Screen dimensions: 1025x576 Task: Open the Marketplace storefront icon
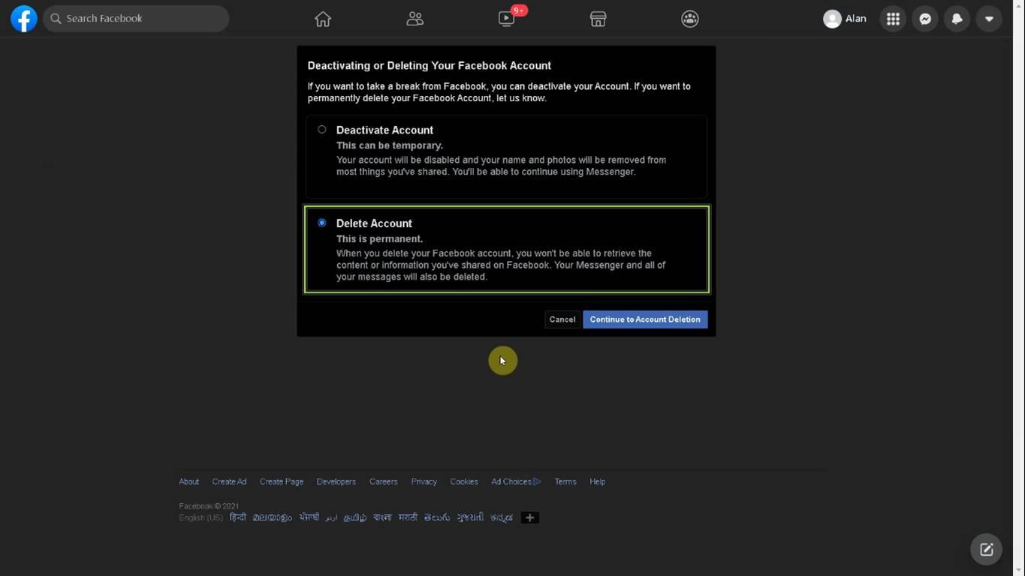(x=598, y=19)
